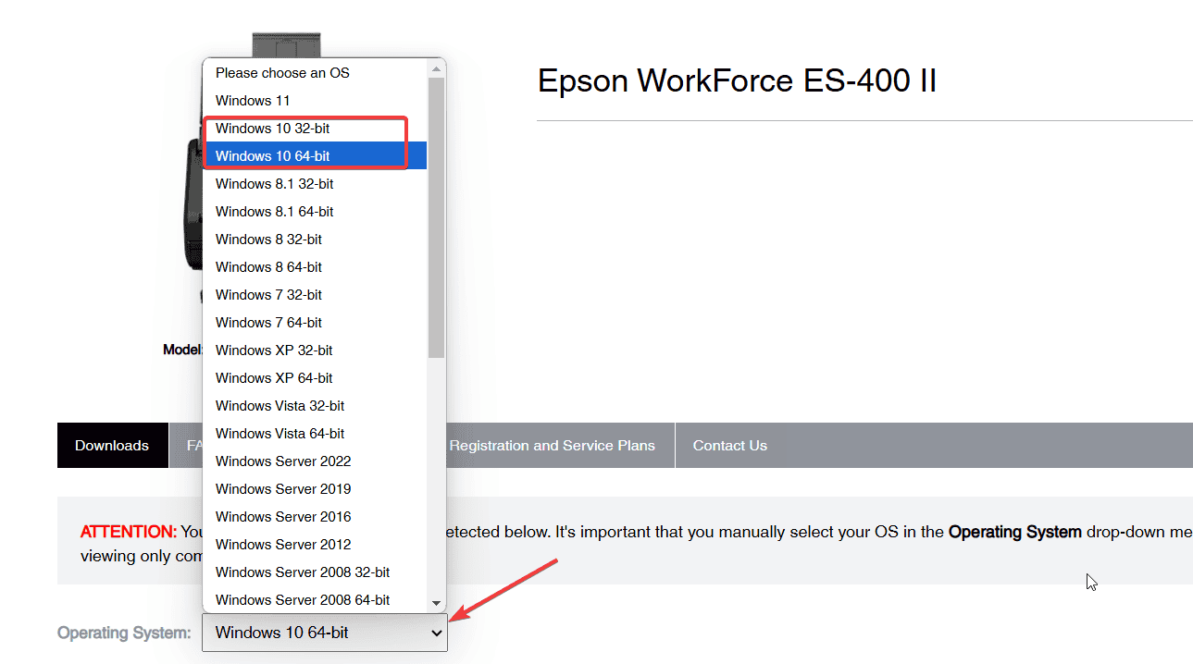Switch to Registration and Service Plans tab
The width and height of the screenshot is (1193, 664).
click(553, 445)
